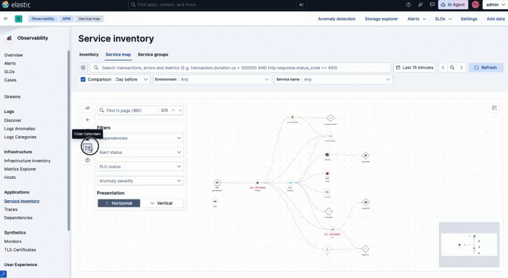This screenshot has width=508, height=278.
Task: Focus the Find in page field
Action: tap(128, 111)
